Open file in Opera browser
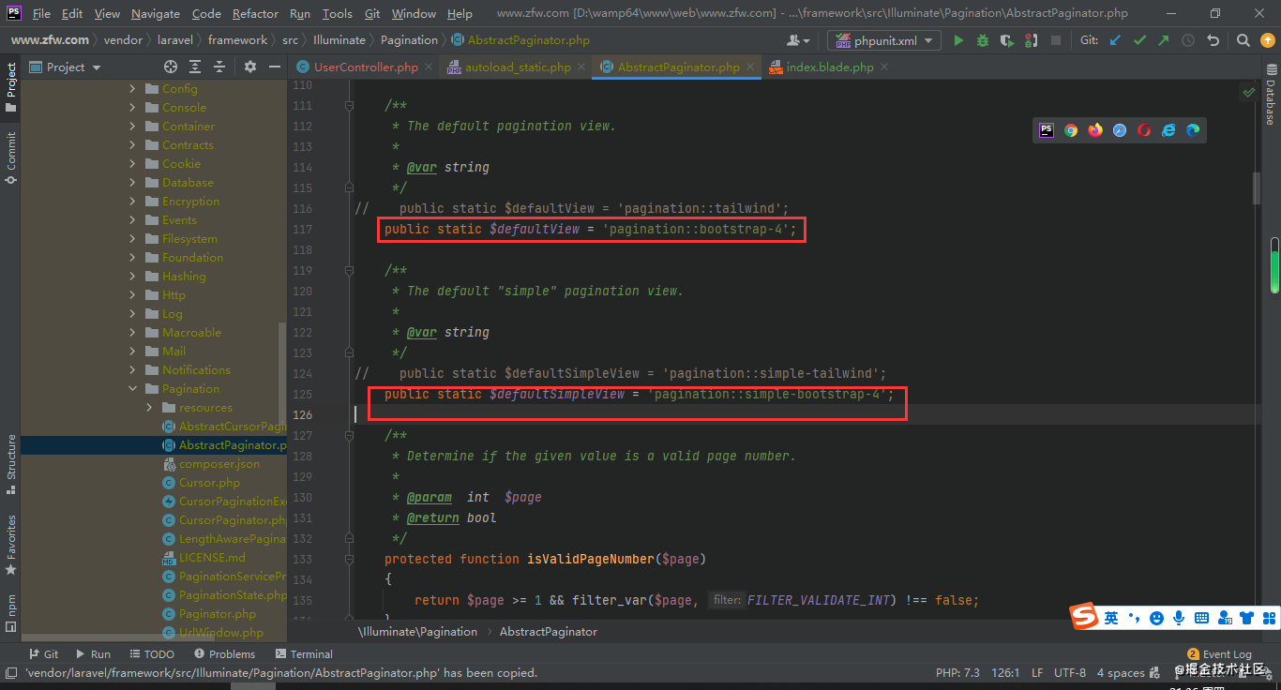The height and width of the screenshot is (690, 1281). pos(1144,130)
